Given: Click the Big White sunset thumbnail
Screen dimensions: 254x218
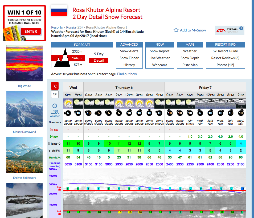Looking at the screenshot, I should (x=24, y=63).
